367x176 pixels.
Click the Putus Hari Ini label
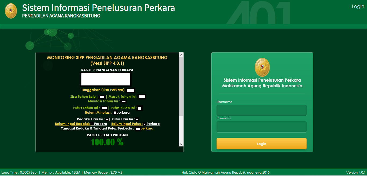pos(123,119)
